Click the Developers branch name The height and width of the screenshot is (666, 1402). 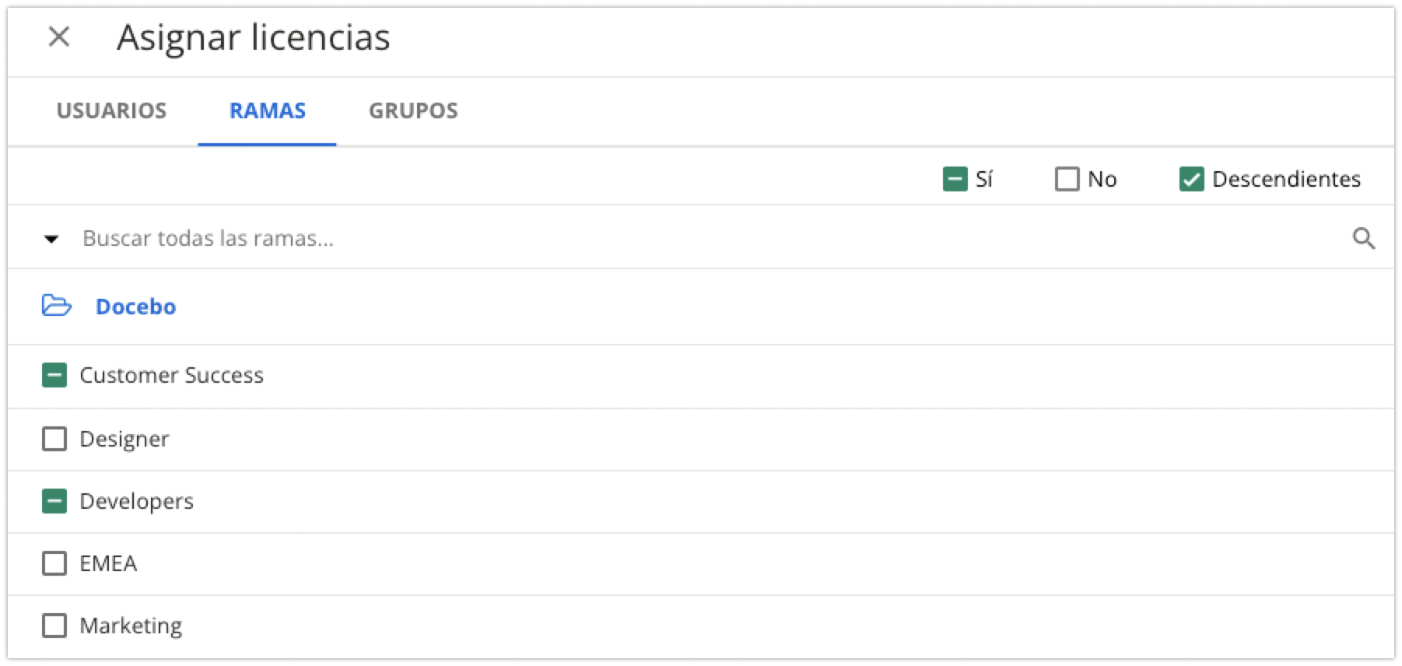pos(136,501)
